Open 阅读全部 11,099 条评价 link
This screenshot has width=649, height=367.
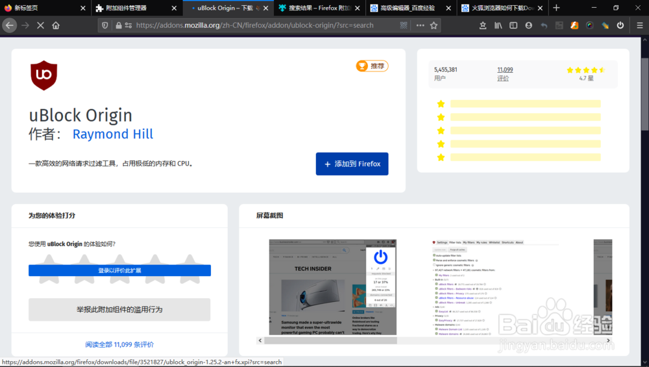pyautogui.click(x=119, y=344)
